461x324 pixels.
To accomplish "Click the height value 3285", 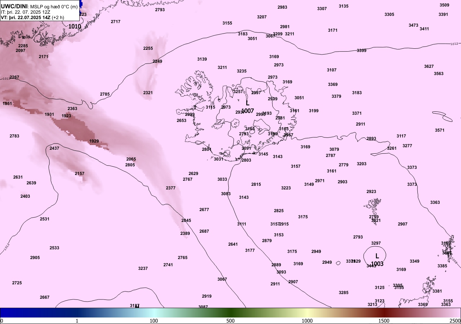I will click(x=344, y=293).
